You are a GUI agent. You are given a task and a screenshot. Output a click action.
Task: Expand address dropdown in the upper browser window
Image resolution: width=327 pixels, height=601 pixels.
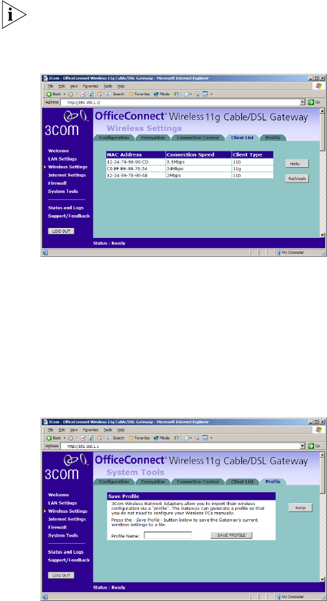[303, 102]
